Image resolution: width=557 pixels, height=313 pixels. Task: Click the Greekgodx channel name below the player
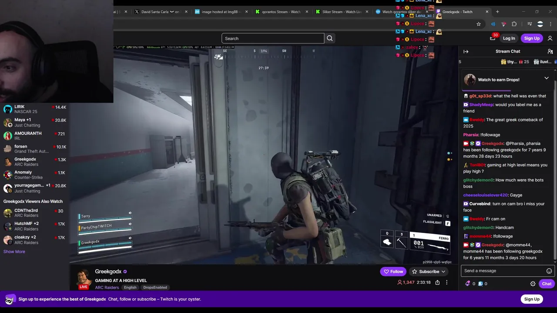108,272
